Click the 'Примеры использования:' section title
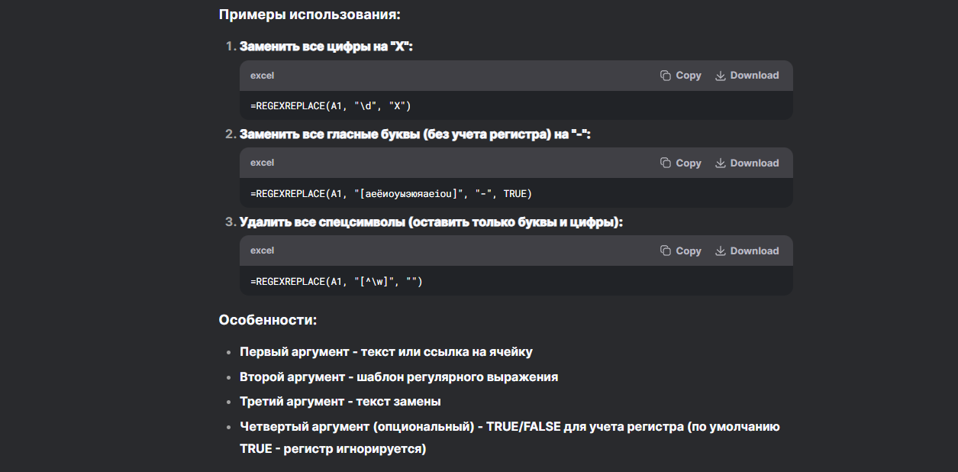This screenshot has height=472, width=958. click(309, 15)
